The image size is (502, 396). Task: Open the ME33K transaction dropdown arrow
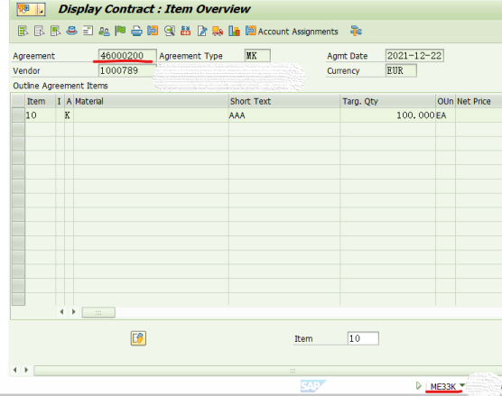pos(461,385)
